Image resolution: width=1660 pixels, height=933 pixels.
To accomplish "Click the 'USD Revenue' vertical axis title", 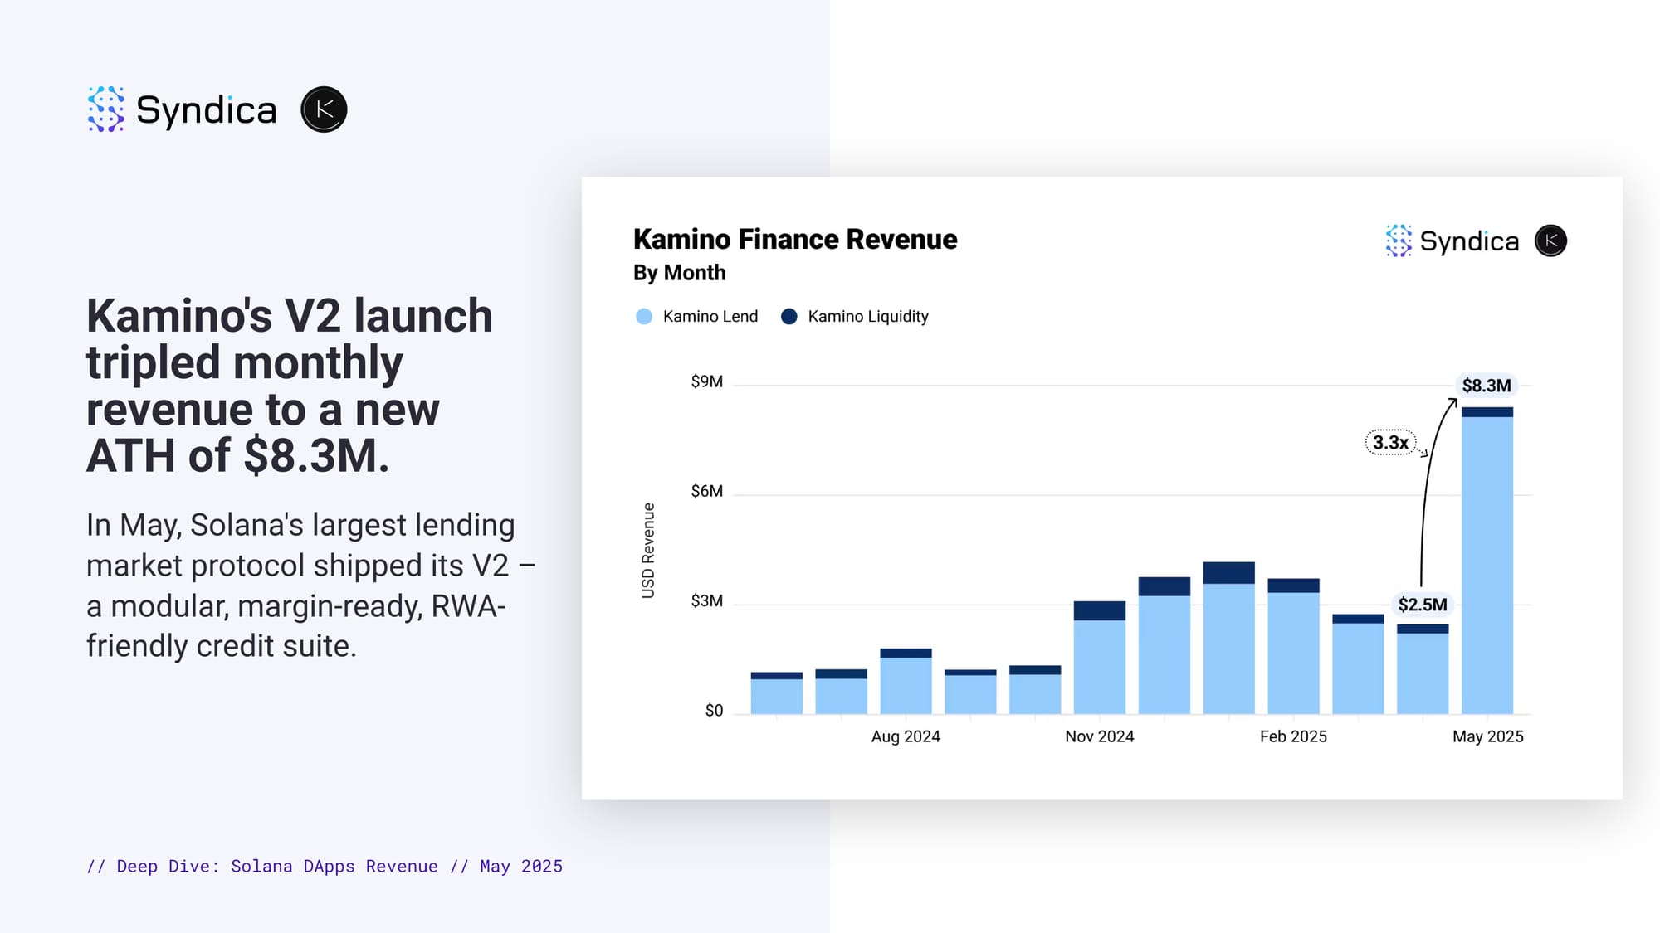I will point(648,551).
